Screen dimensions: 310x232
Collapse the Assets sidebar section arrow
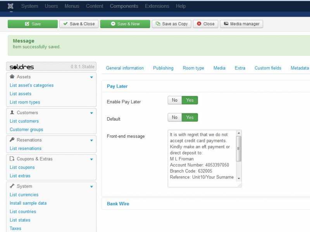91,77
